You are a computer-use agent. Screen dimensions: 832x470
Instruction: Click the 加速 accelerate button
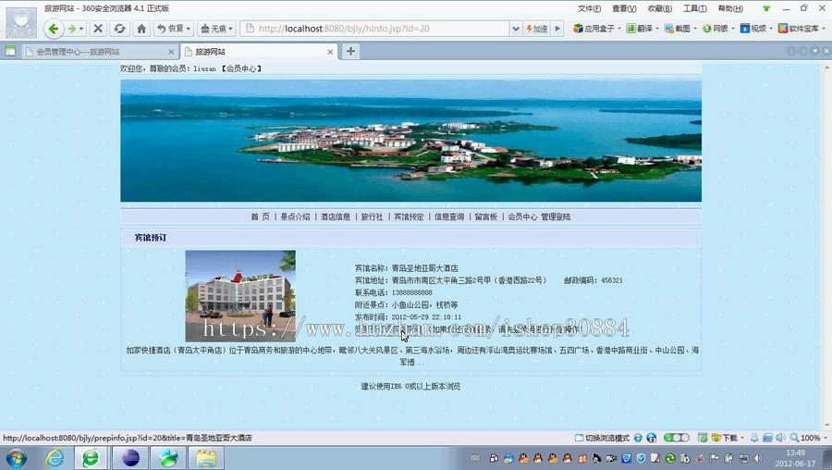[537, 29]
